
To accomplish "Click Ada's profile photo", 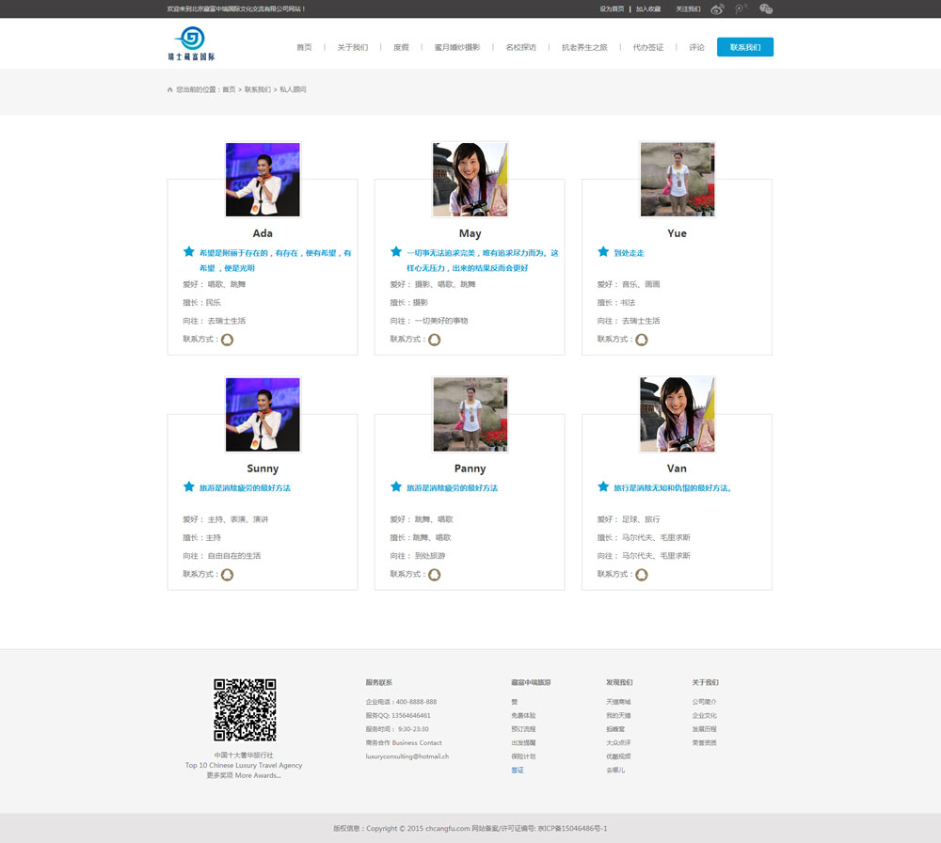I will tap(263, 180).
